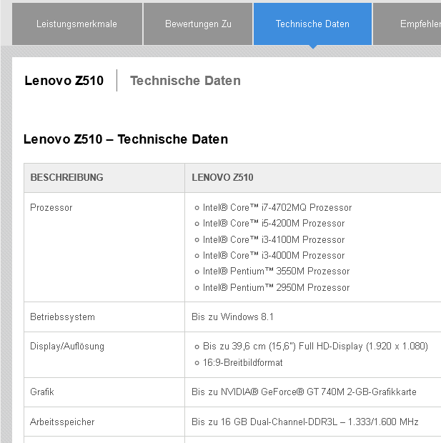The image size is (441, 443).
Task: Select the Technische Daten tab
Action: click(312, 24)
